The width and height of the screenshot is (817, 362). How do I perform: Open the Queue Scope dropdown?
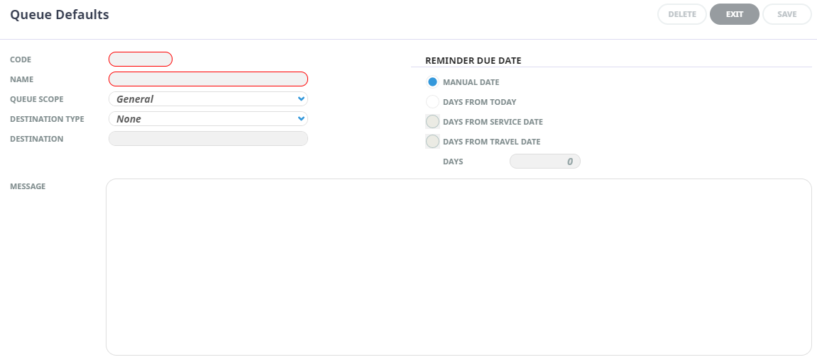point(209,98)
